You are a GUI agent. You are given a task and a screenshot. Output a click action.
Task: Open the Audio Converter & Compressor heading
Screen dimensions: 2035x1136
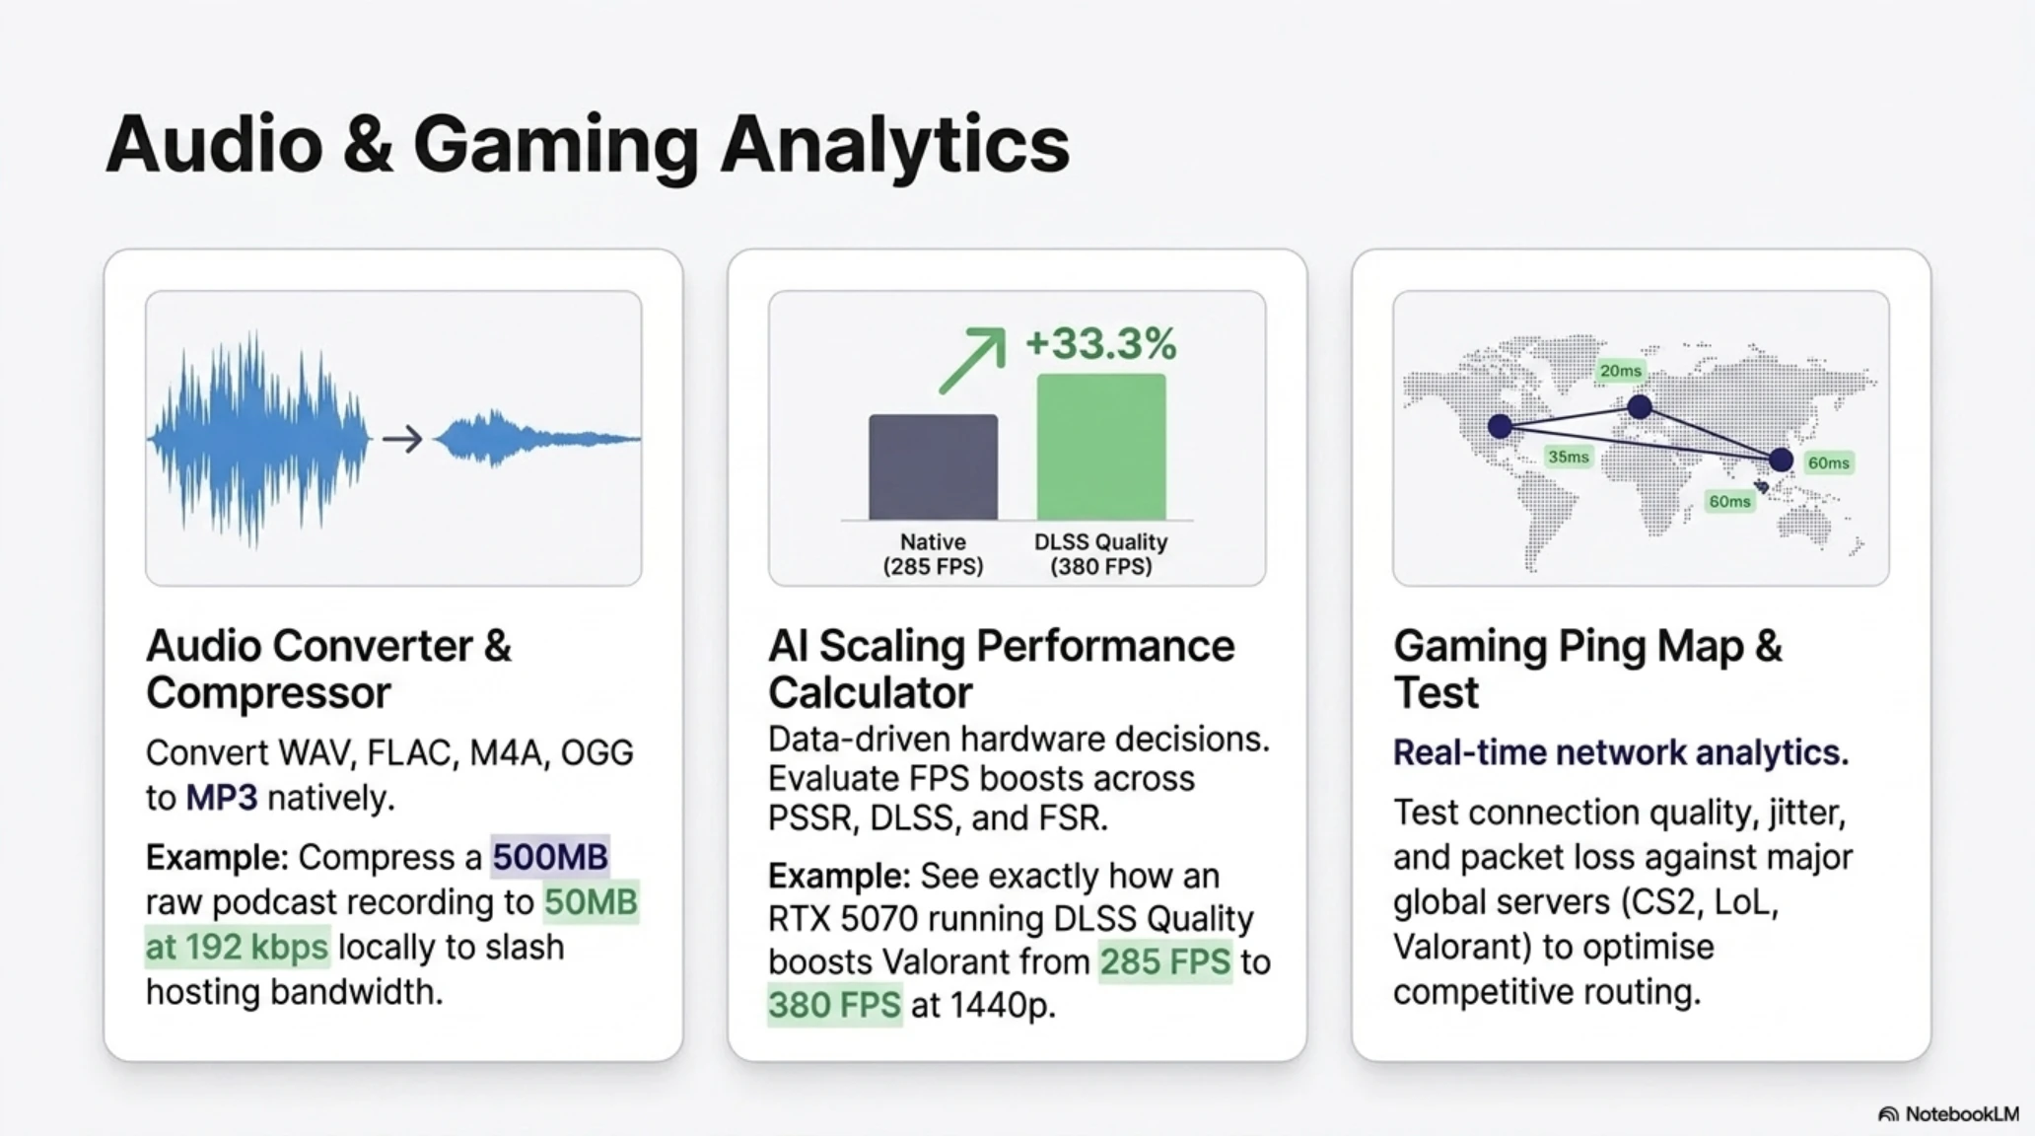329,669
